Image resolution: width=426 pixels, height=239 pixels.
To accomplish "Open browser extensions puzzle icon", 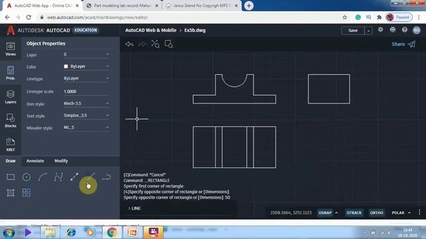I will (x=379, y=17).
